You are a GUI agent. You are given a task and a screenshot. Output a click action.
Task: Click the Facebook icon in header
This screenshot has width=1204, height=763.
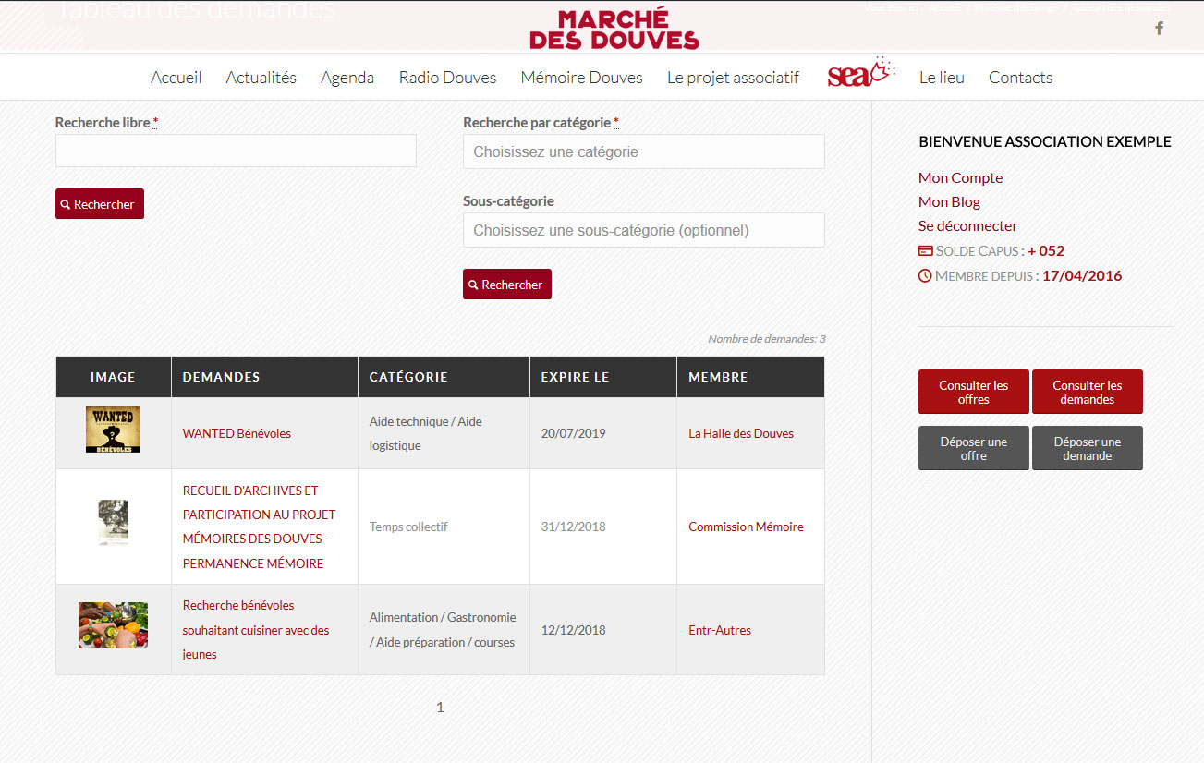click(1159, 28)
